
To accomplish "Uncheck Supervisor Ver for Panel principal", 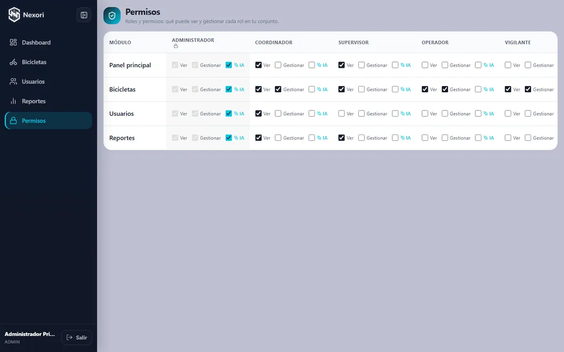I will click(342, 65).
